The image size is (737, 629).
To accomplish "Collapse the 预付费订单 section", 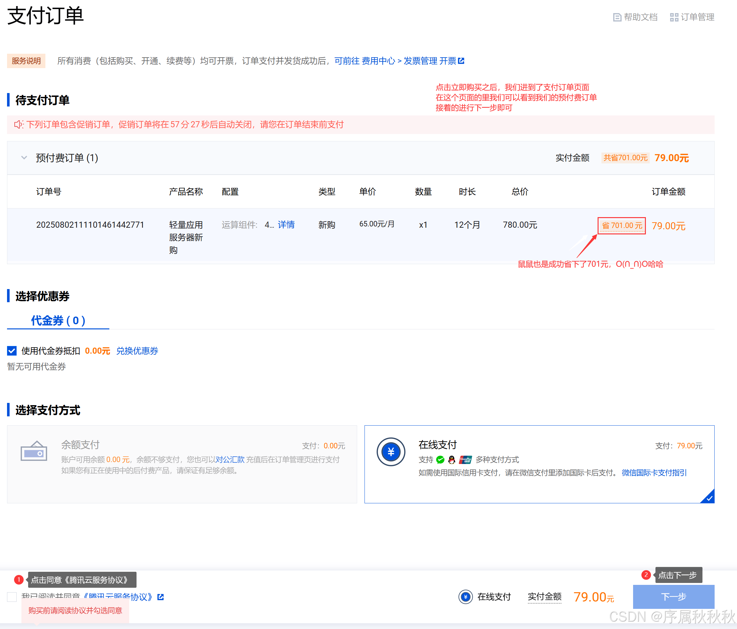I will coord(24,158).
